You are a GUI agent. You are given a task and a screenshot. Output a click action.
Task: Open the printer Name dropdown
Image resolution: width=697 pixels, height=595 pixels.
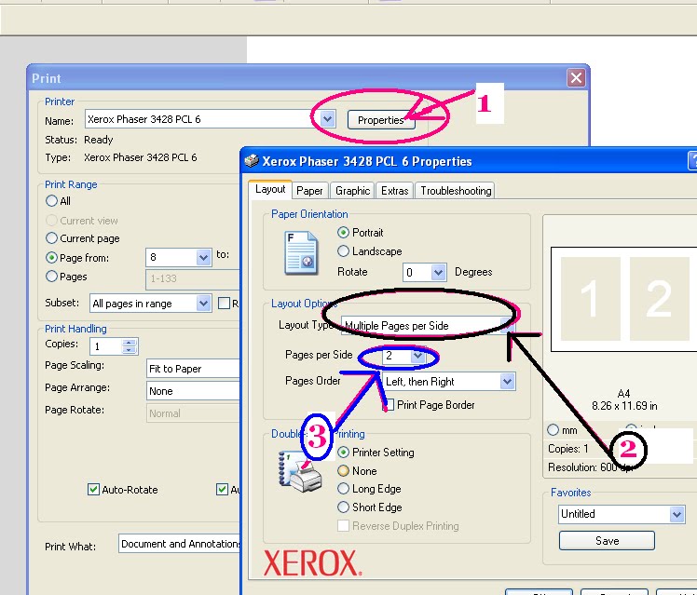(x=327, y=118)
